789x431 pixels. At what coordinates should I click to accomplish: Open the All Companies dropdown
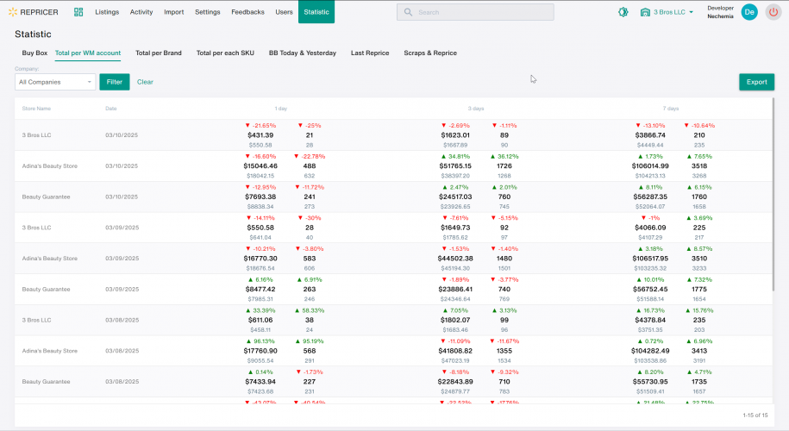click(55, 82)
